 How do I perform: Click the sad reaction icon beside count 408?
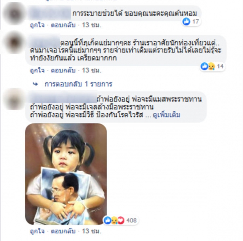114,220
